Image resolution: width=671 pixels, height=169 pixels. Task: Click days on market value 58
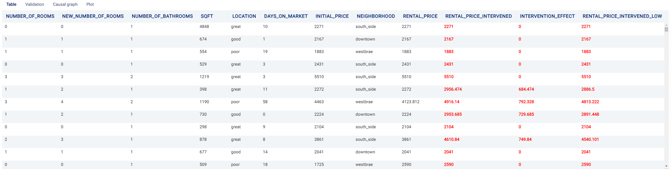click(x=265, y=102)
